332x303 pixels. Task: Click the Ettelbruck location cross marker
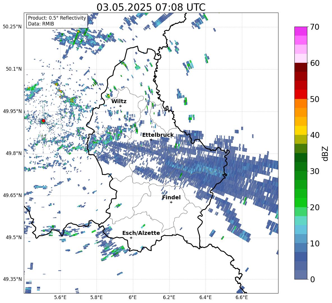151,140
